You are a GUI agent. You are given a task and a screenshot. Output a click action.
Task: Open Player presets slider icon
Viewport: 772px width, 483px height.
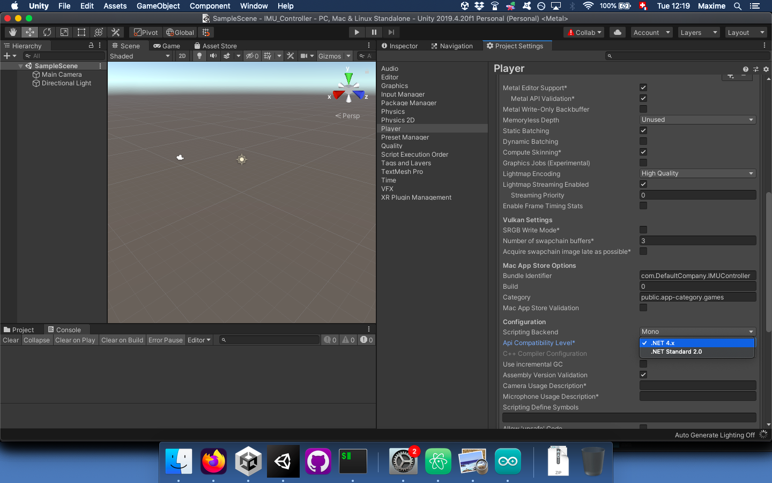click(756, 69)
